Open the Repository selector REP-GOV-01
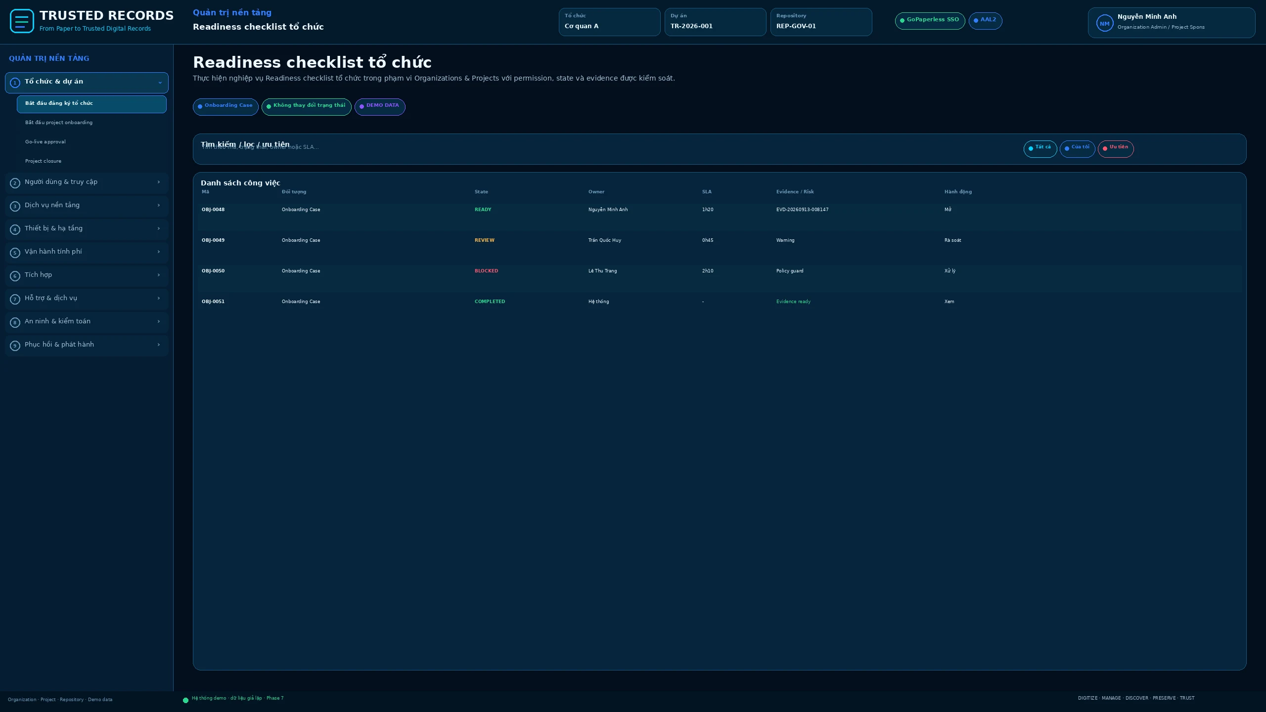This screenshot has height=712, width=1266. 821,22
